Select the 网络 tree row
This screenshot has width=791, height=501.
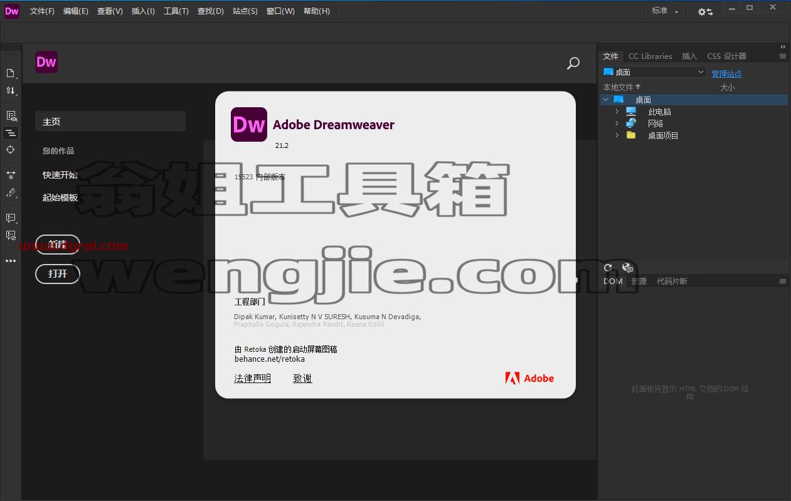[694, 124]
